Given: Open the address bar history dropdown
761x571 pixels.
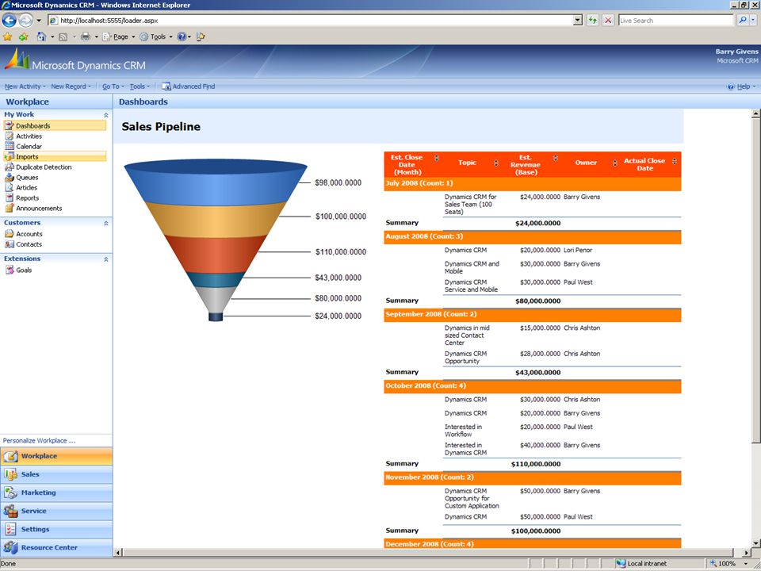Looking at the screenshot, I should pyautogui.click(x=578, y=21).
